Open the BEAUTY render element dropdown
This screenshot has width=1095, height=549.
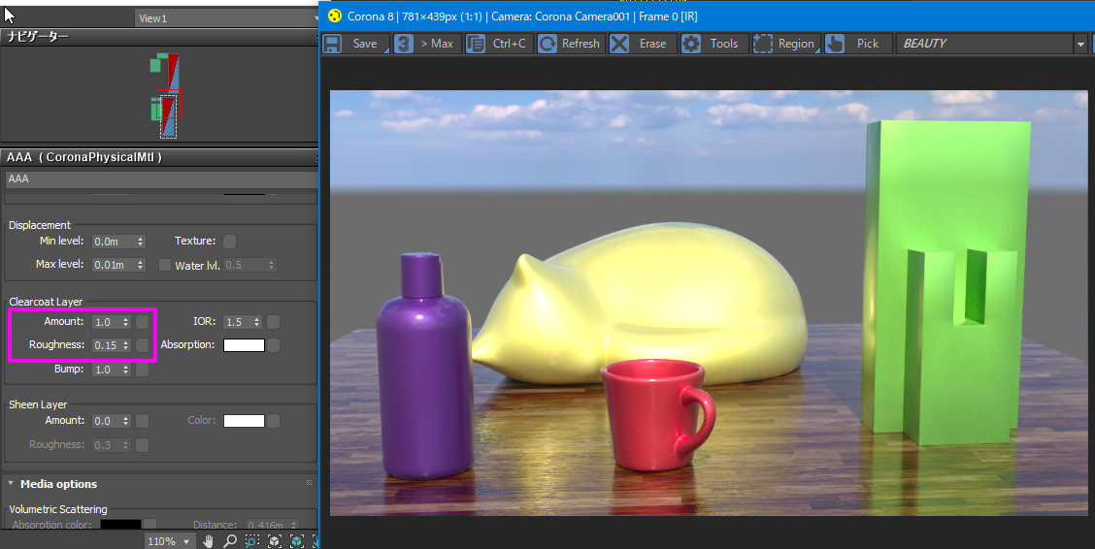(x=991, y=44)
